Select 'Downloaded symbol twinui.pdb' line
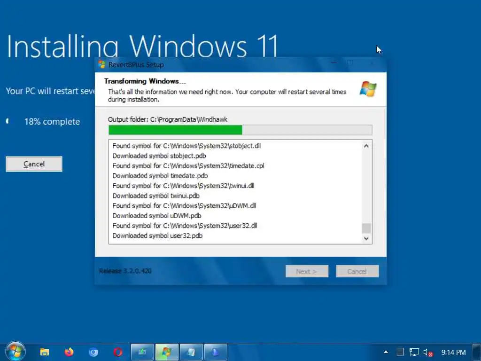 point(156,196)
